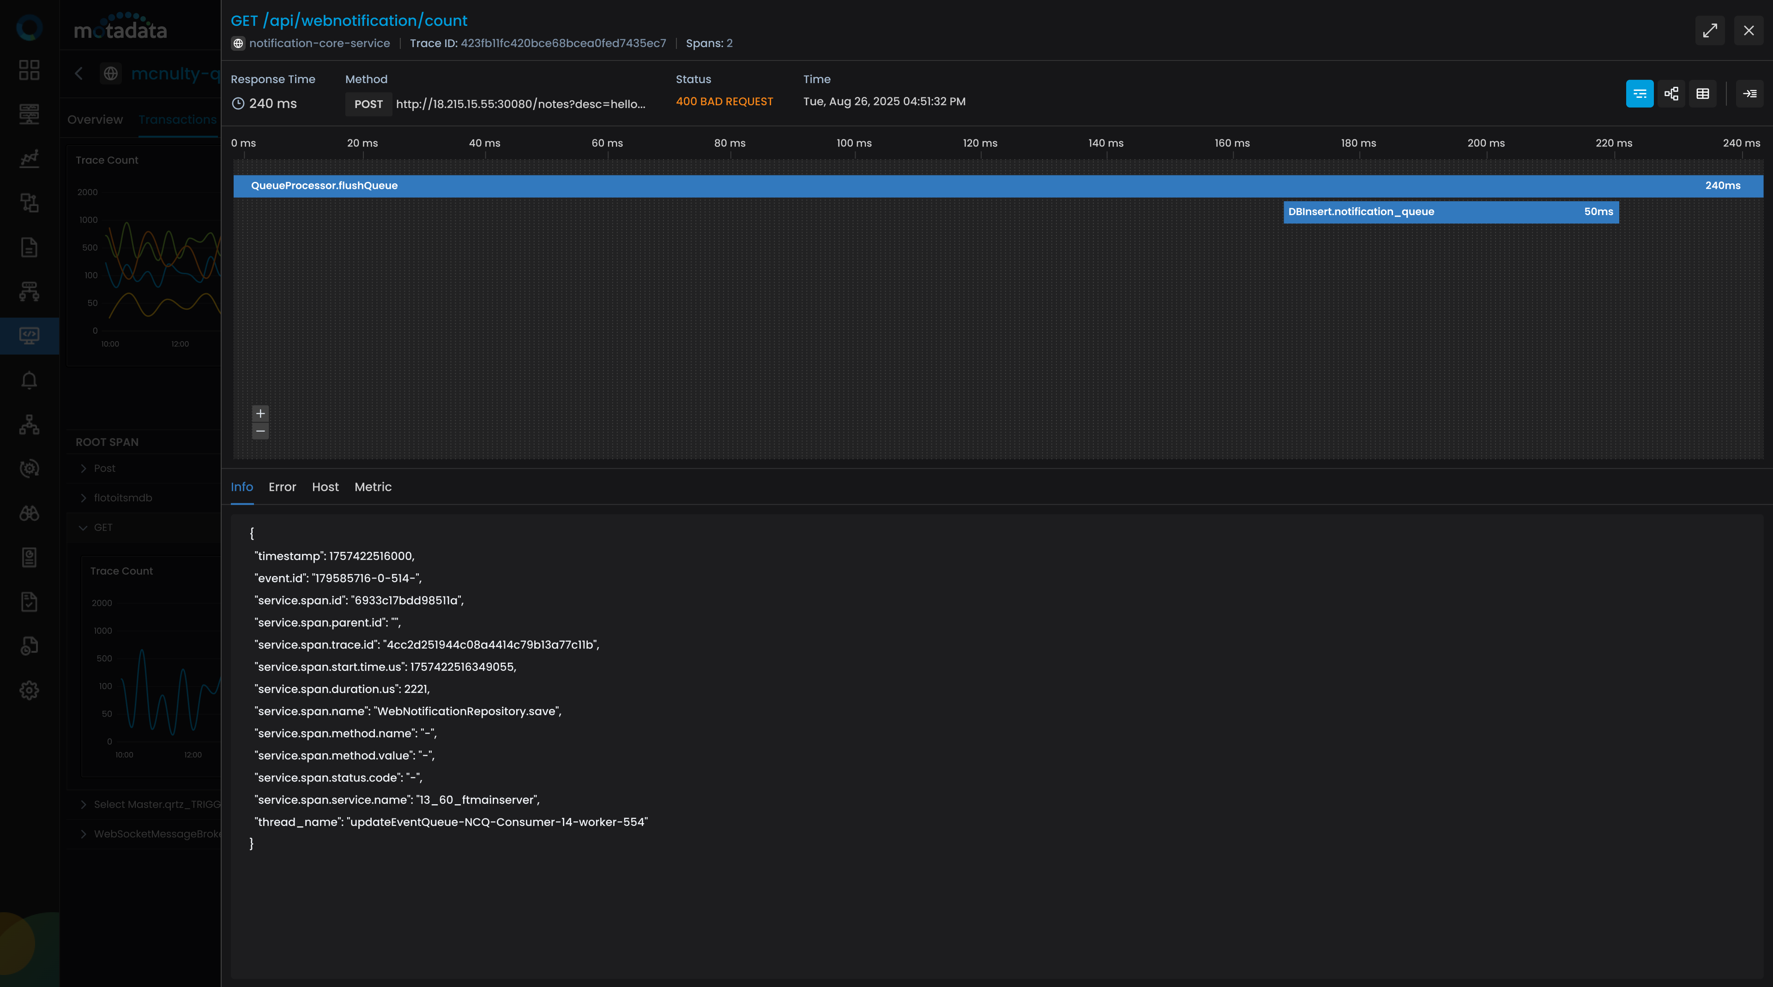Switch to the timeline (Gantt) view icon
This screenshot has width=1773, height=987.
(x=1639, y=94)
